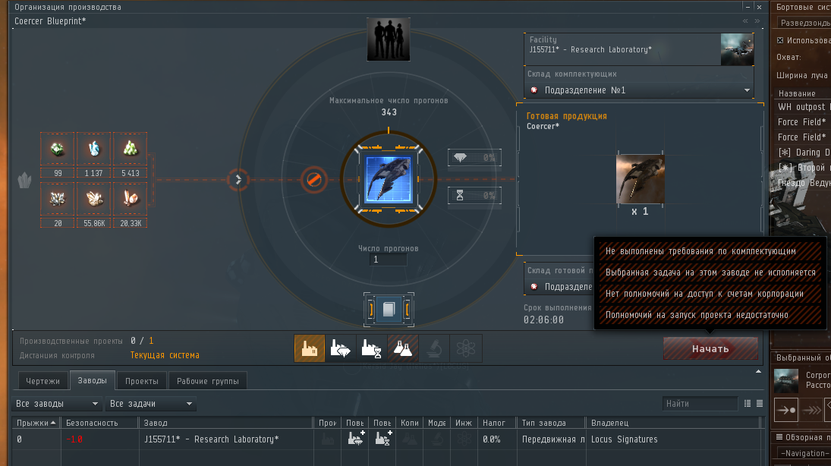Select the Copying activity flasks icon
Viewport: 831px width, 466px height.
403,348
